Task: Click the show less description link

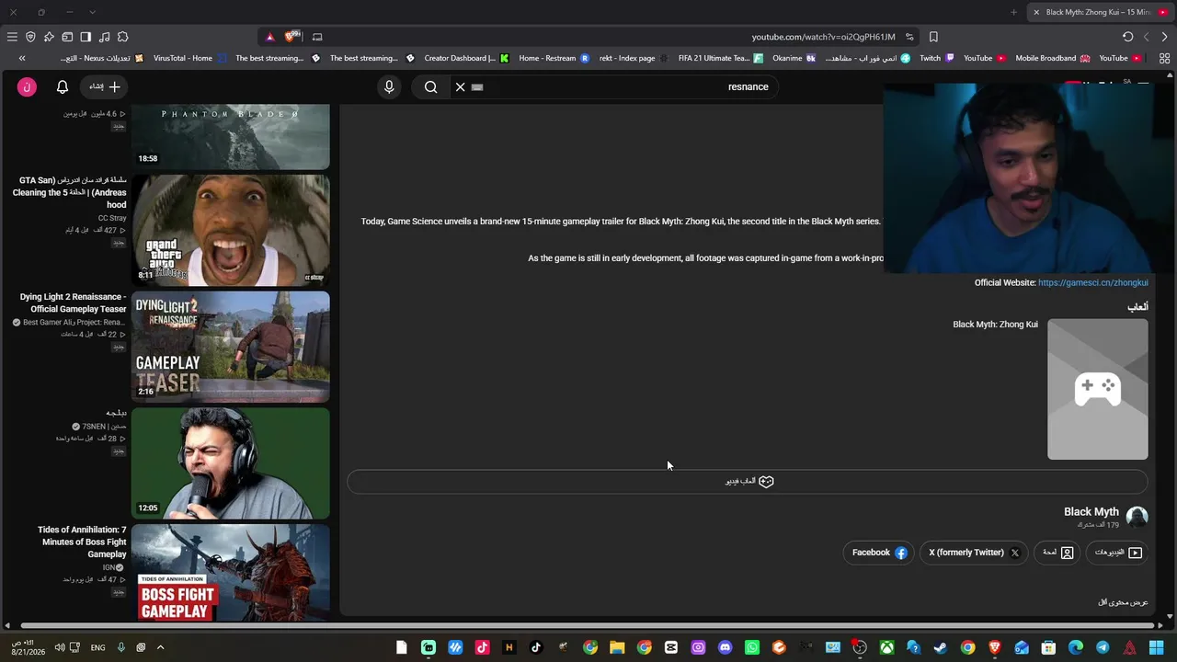Action: 1123,602
